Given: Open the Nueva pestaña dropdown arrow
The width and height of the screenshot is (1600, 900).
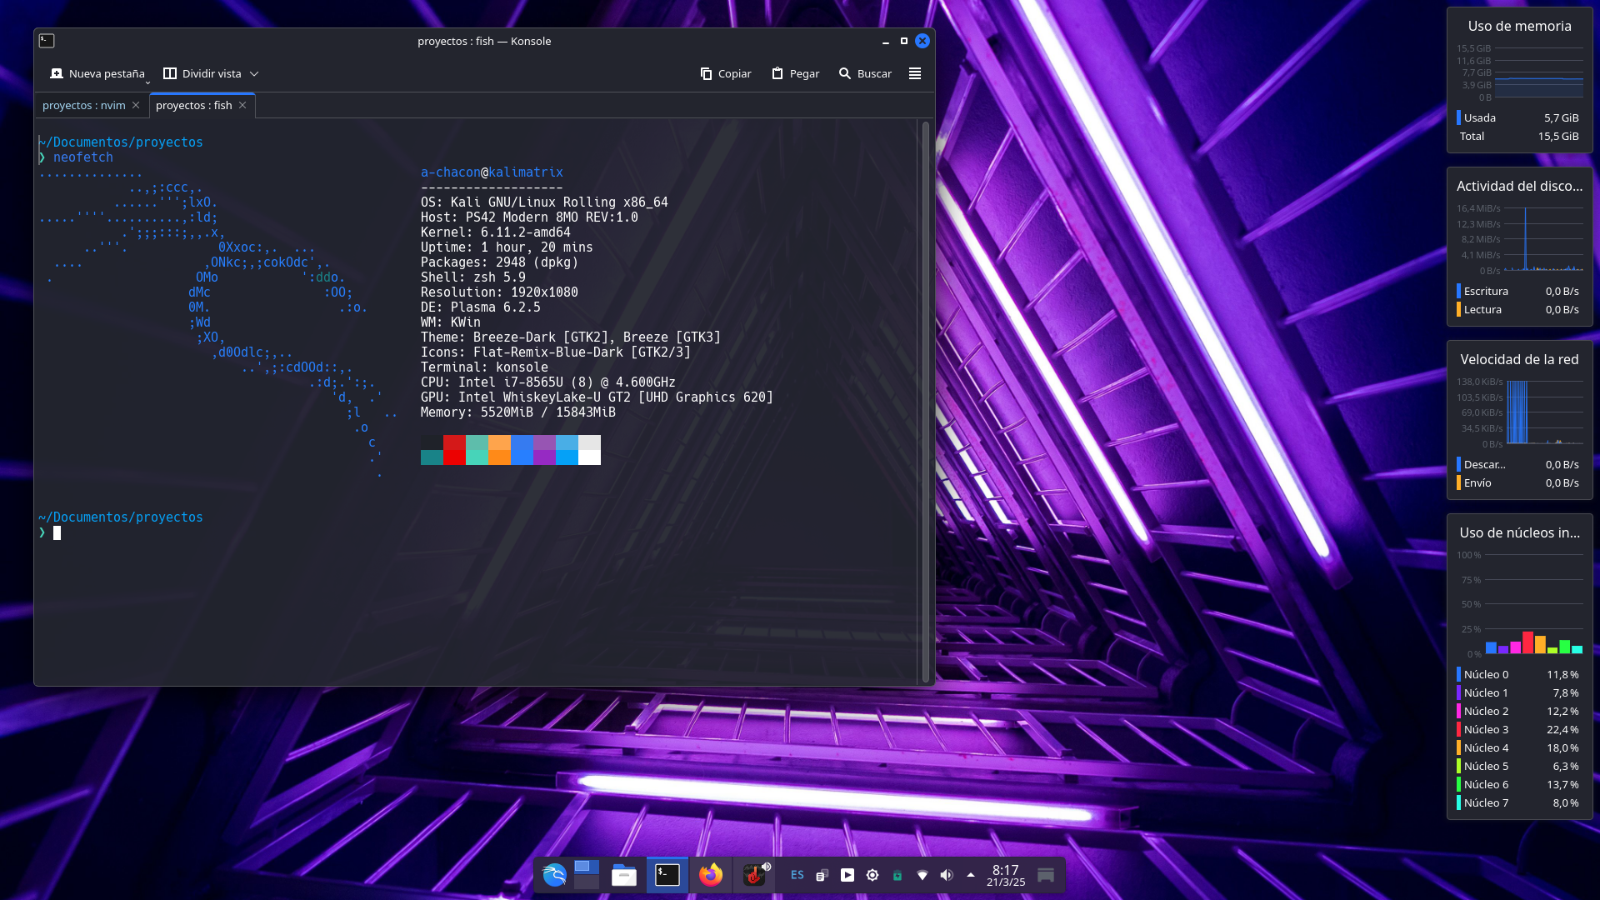Looking at the screenshot, I should (148, 81).
